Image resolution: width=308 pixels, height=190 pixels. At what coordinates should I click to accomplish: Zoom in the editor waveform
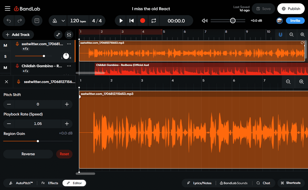302,82
